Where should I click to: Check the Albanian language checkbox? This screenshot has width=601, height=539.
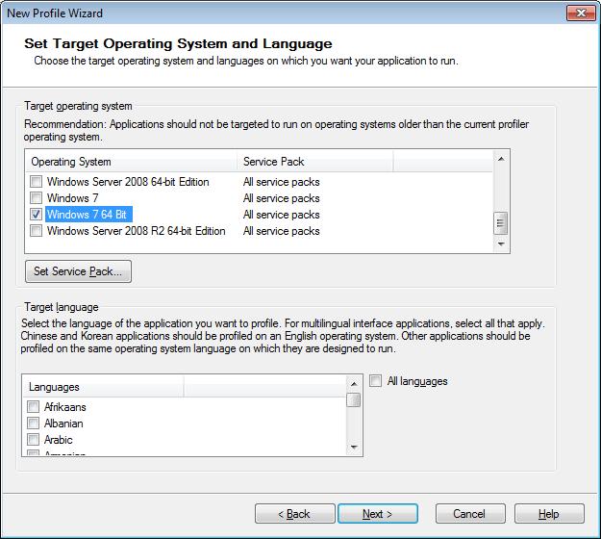[x=34, y=423]
